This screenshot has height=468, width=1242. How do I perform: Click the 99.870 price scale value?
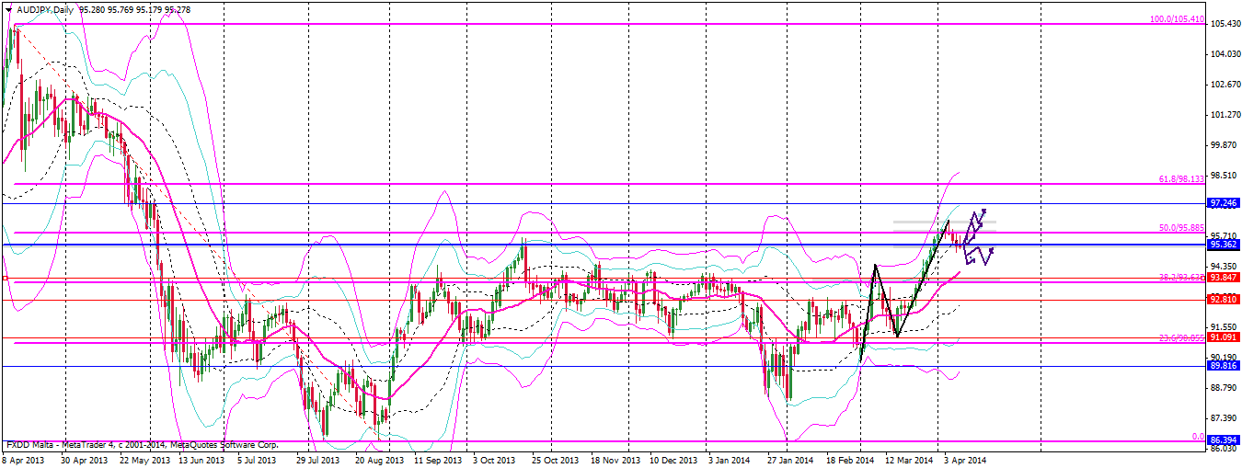coord(1225,145)
